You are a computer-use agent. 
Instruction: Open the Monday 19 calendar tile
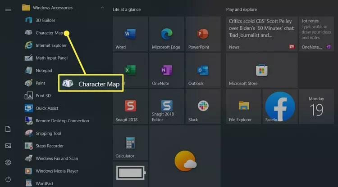[316, 107]
